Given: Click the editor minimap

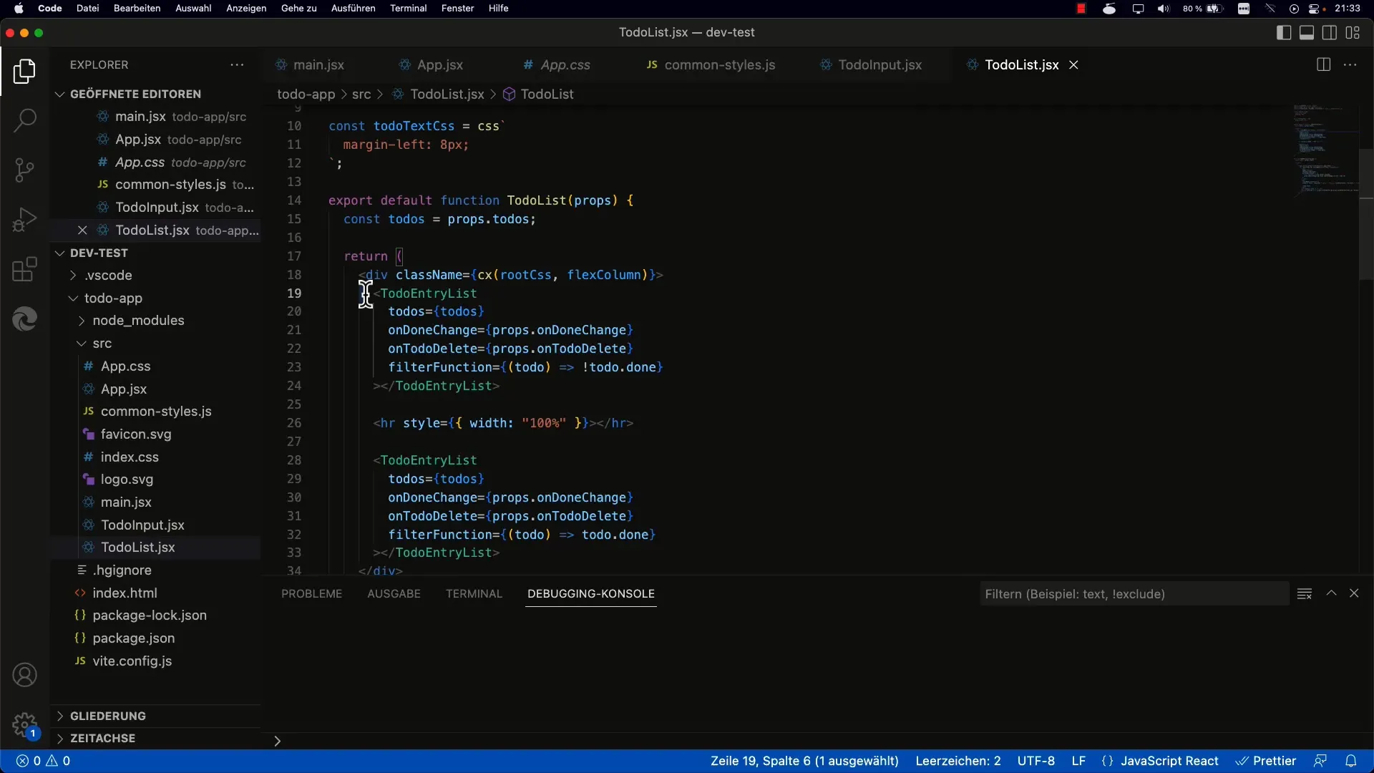Looking at the screenshot, I should point(1325,150).
